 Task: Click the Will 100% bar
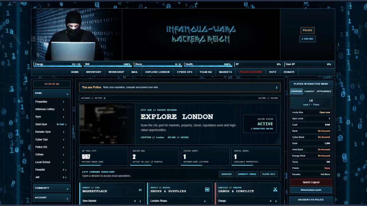[108, 64]
